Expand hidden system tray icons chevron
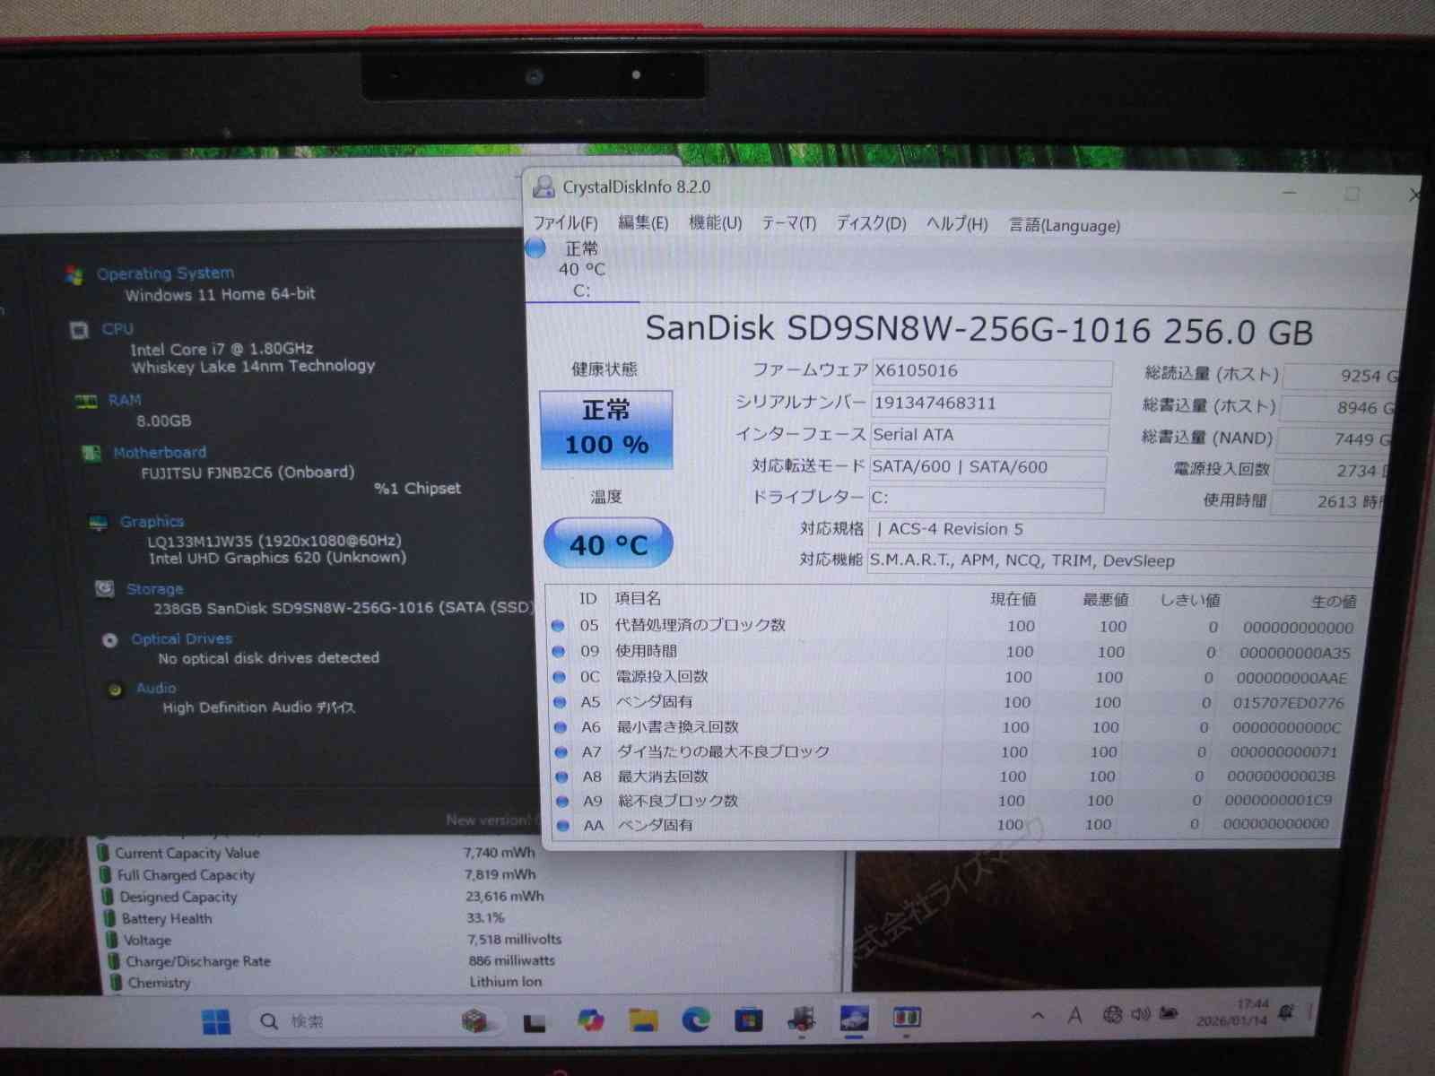Image resolution: width=1435 pixels, height=1076 pixels. 1038,1015
